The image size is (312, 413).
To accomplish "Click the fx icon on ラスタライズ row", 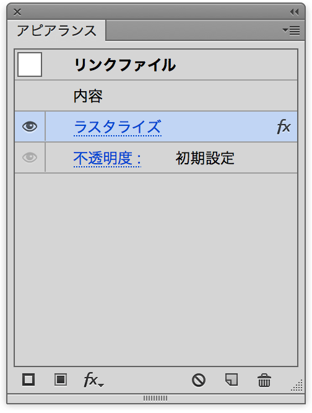I will [284, 127].
